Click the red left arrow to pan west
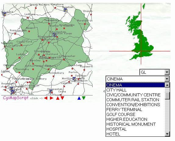This screenshot has width=175, height=141. pyautogui.click(x=46, y=98)
